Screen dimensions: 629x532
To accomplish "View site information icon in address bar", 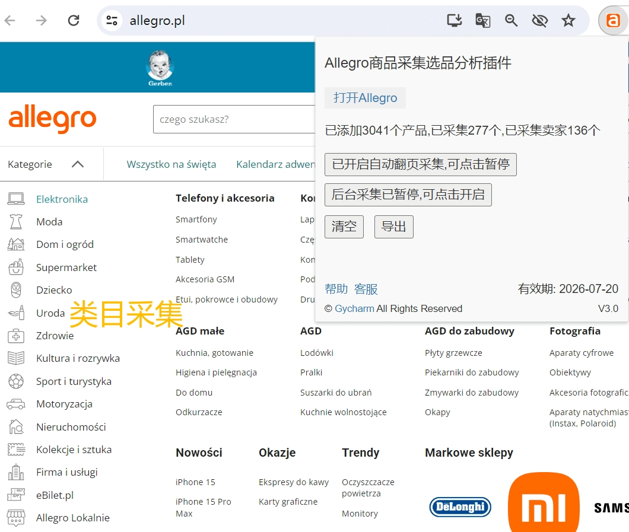I will tap(112, 20).
